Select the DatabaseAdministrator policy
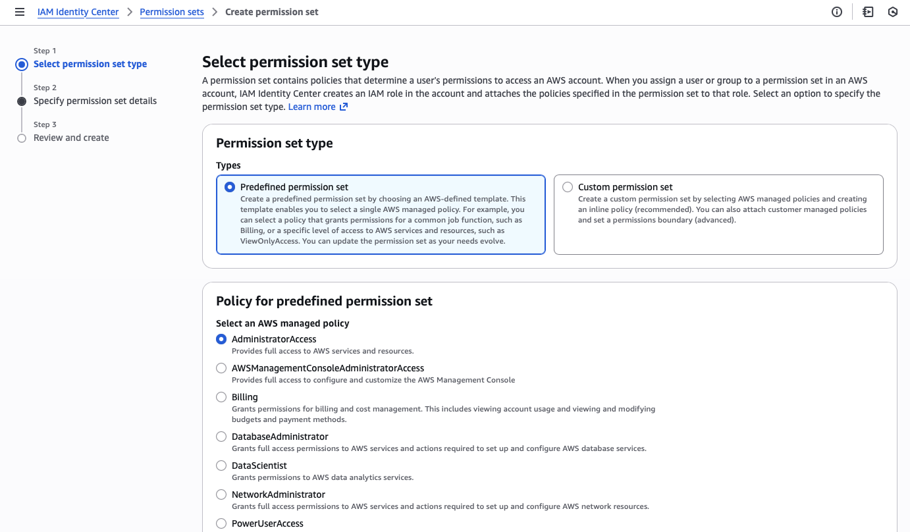Viewport: 910px width, 532px height. point(221,436)
